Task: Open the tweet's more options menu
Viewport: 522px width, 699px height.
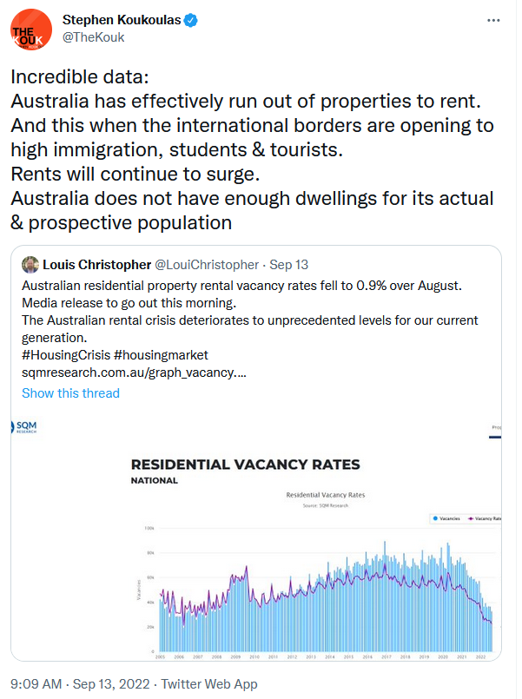Action: click(493, 20)
